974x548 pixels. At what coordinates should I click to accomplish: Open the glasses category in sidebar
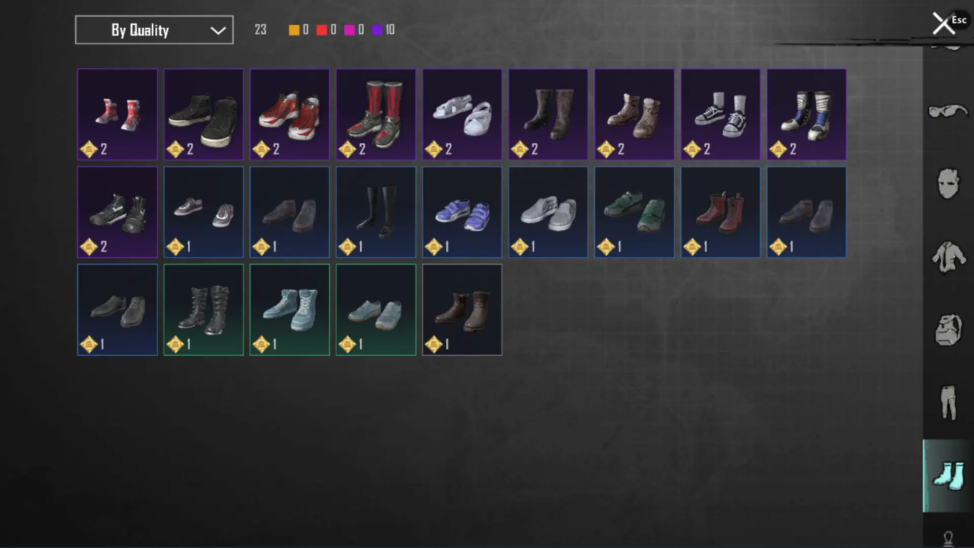[948, 110]
